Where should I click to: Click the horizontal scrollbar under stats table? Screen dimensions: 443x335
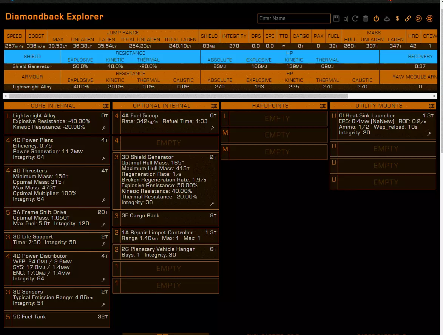(178, 96)
